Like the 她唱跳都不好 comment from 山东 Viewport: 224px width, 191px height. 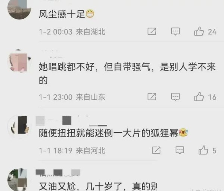pos(199,96)
